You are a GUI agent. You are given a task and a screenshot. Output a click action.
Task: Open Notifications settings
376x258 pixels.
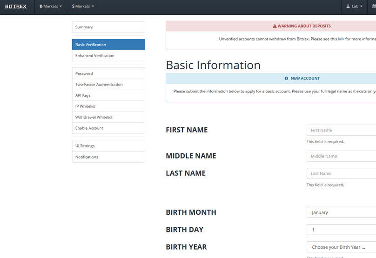click(108, 157)
